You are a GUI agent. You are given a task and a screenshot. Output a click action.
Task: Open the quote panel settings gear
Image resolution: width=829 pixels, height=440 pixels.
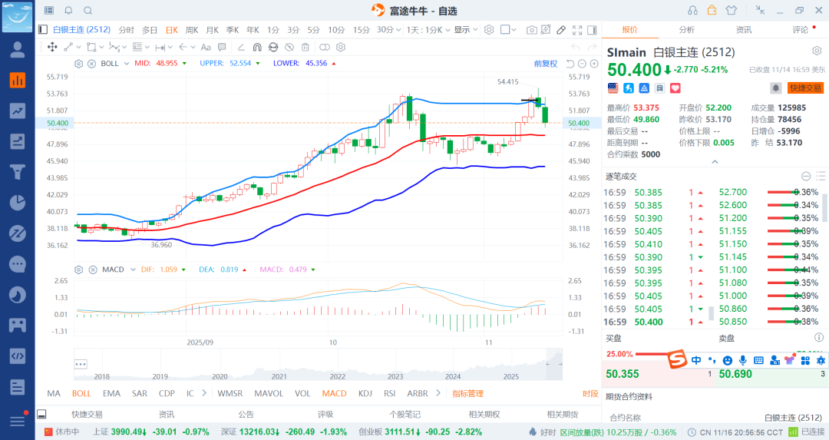pos(817,51)
